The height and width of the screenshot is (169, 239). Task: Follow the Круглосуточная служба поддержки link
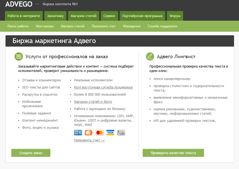tap(104, 87)
